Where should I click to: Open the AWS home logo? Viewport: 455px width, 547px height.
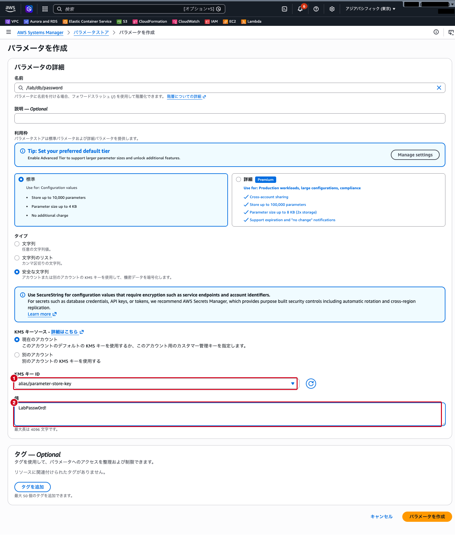click(10, 9)
